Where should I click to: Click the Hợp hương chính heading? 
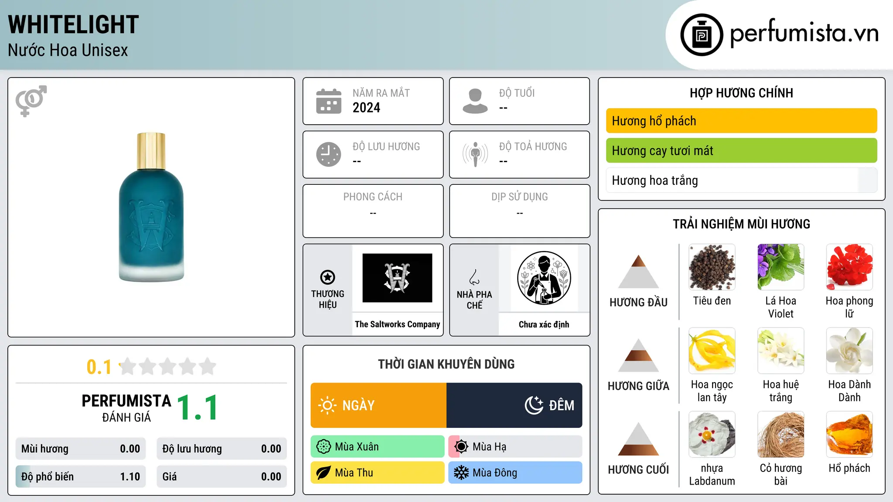pyautogui.click(x=741, y=93)
